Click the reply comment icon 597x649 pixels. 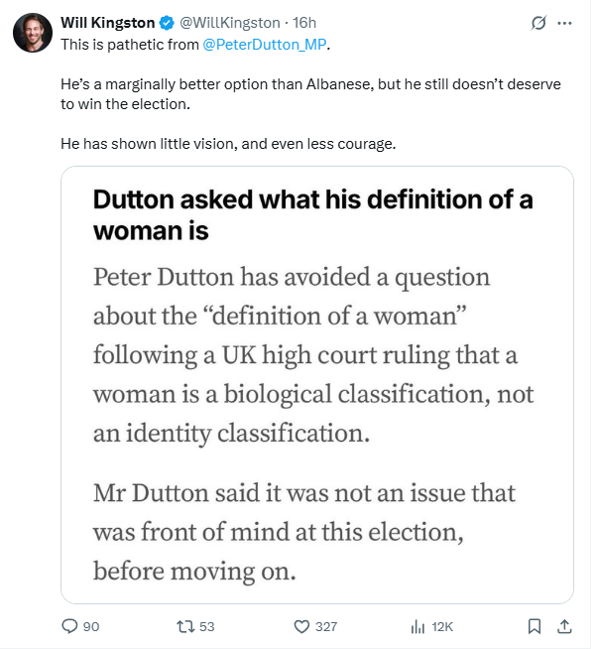tap(69, 626)
